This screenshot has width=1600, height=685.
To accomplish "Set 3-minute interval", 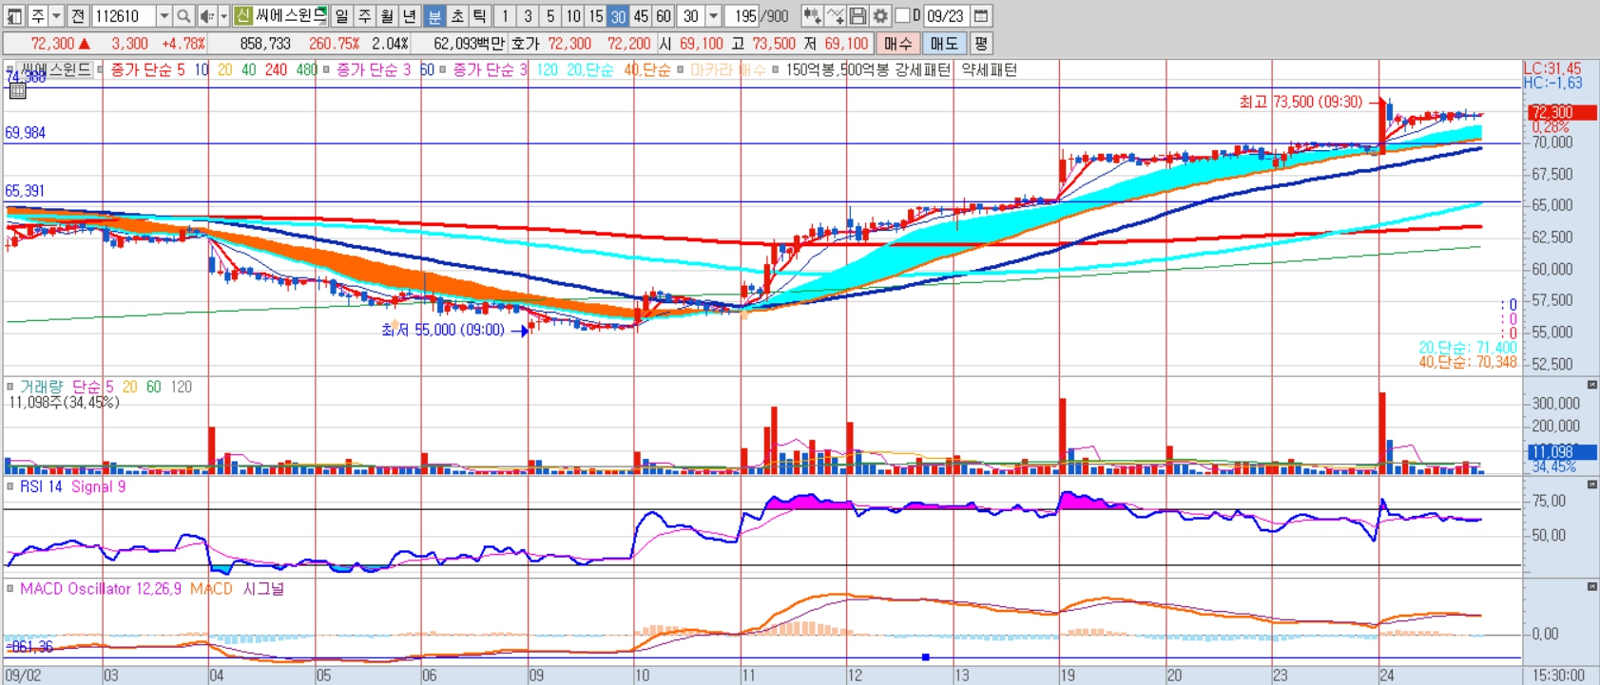I will [x=528, y=16].
